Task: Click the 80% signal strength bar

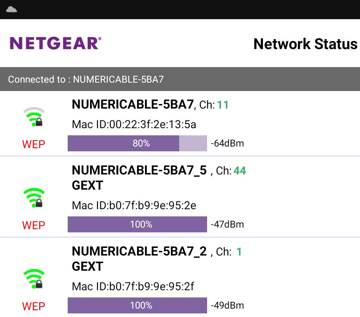Action: (x=137, y=143)
